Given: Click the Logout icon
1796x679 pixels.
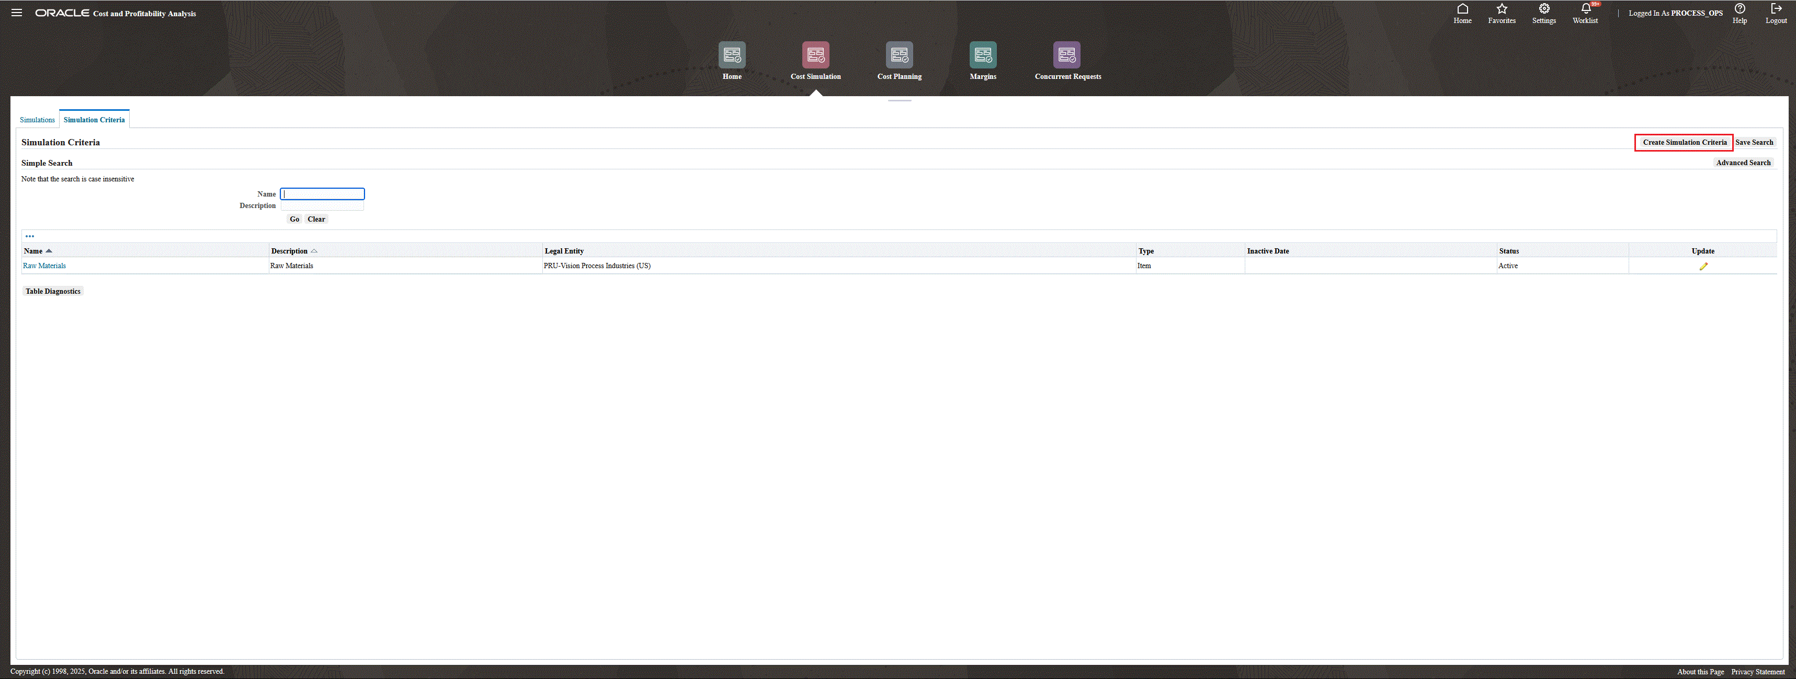Looking at the screenshot, I should click(x=1776, y=9).
